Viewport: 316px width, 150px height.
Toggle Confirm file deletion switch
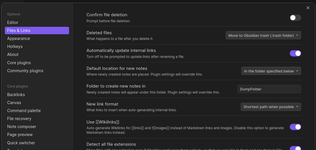(295, 18)
